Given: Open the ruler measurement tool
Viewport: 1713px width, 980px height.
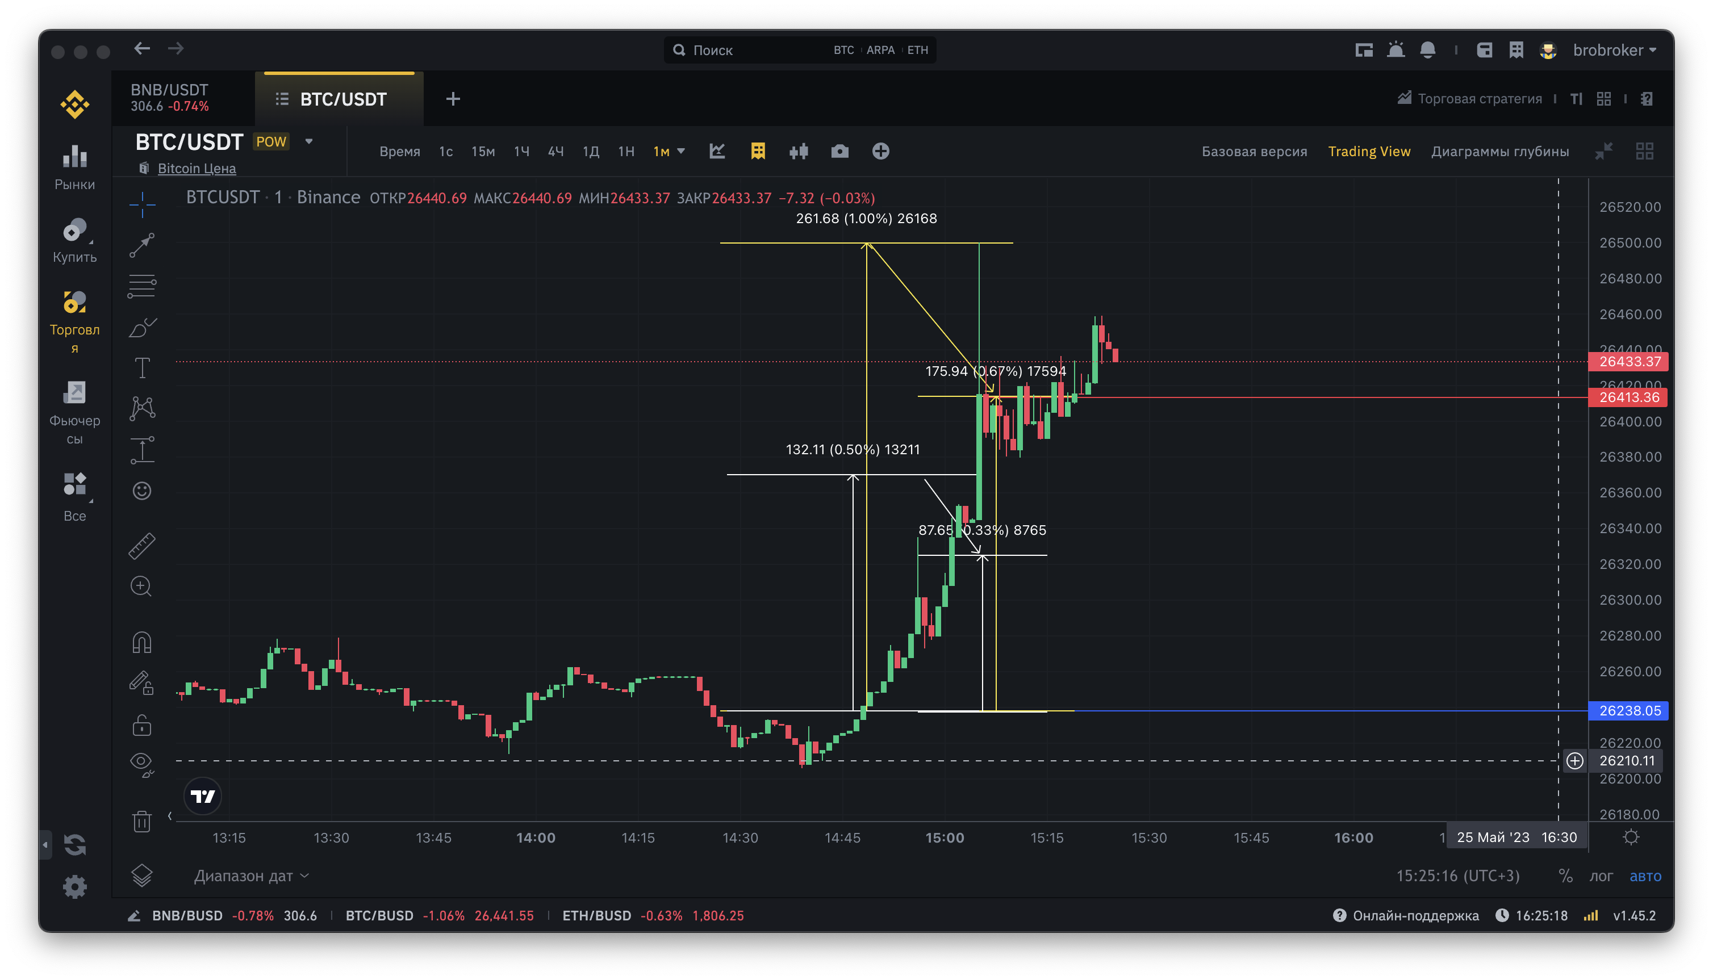Looking at the screenshot, I should coord(142,545).
